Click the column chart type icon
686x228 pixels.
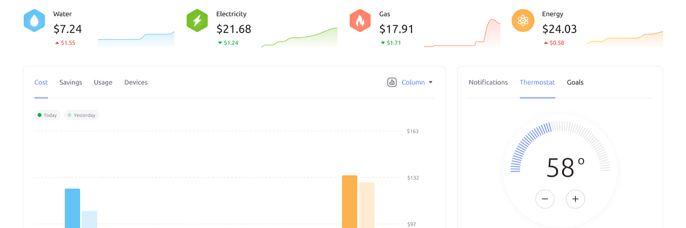(x=392, y=82)
